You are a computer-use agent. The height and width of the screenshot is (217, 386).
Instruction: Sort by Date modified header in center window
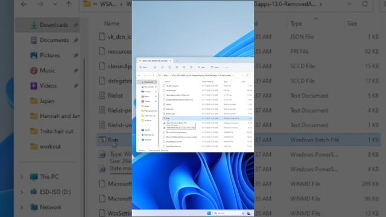click(x=207, y=81)
